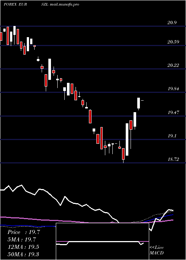Click the 5MA : 19.7 readout
Image resolution: width=186 pixels, height=260 pixels.
tap(22, 240)
